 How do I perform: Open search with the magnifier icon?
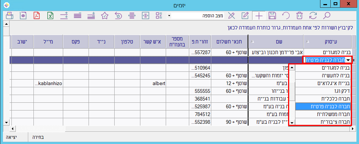point(327,15)
